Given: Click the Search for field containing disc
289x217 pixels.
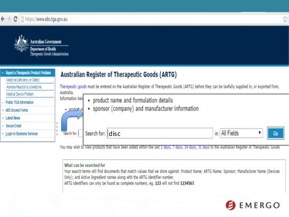Looking at the screenshot, I should point(160,133).
